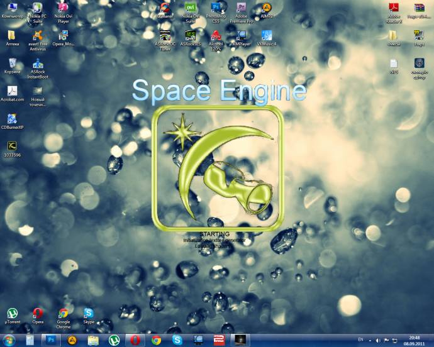Launch the Skype desktop shortcut
This screenshot has width=434, height=347.
click(89, 316)
